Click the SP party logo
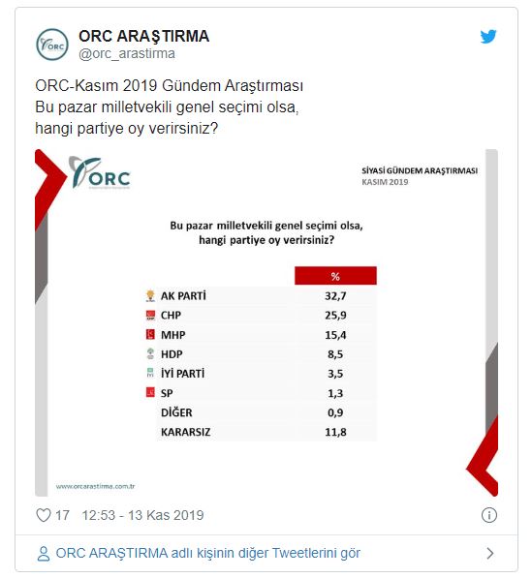 tap(150, 392)
